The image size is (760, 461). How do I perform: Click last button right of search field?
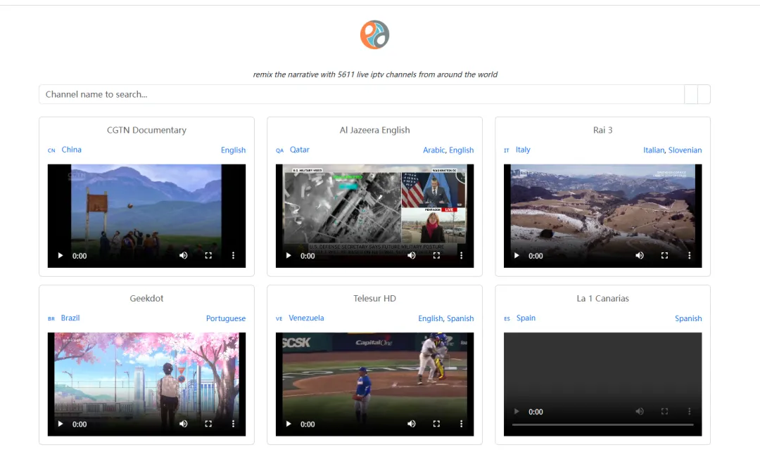coord(704,94)
